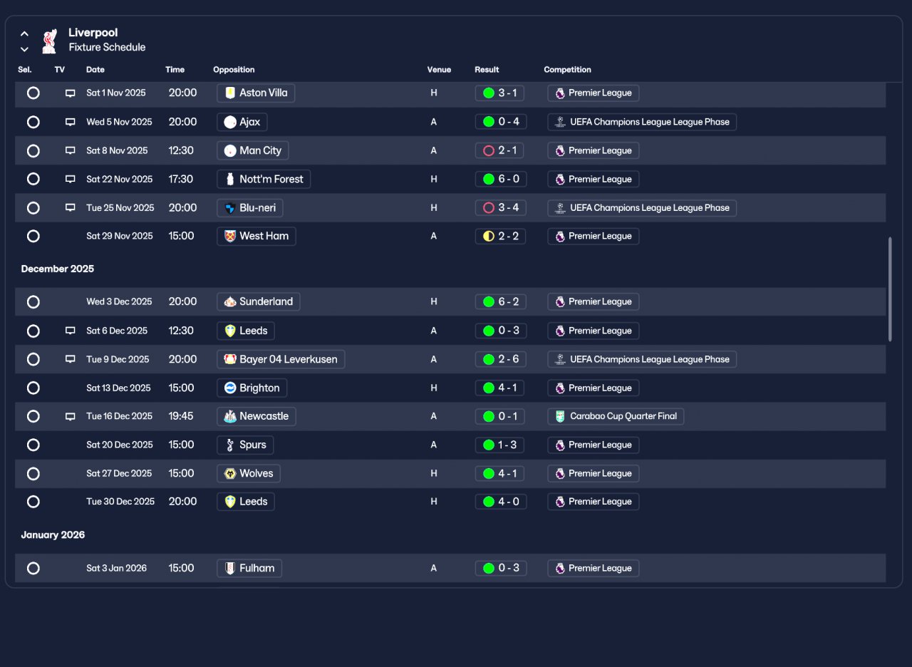Open Ajax opposition button
This screenshot has width=912, height=667.
(x=242, y=122)
